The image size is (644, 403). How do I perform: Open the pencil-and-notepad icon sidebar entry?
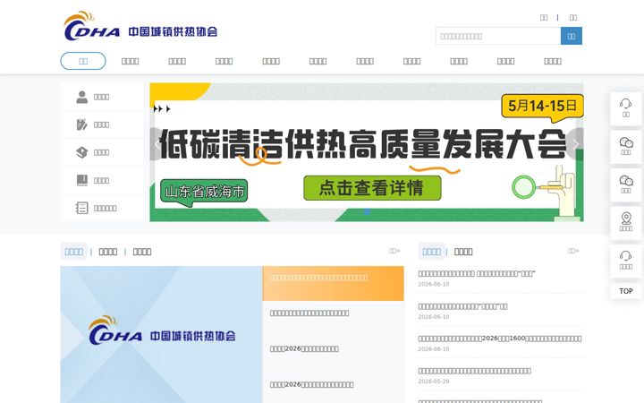101,124
